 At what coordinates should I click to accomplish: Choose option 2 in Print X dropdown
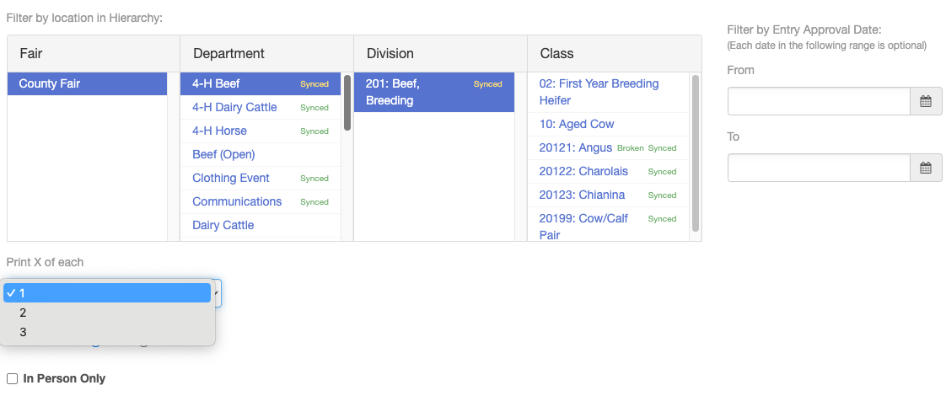109,313
